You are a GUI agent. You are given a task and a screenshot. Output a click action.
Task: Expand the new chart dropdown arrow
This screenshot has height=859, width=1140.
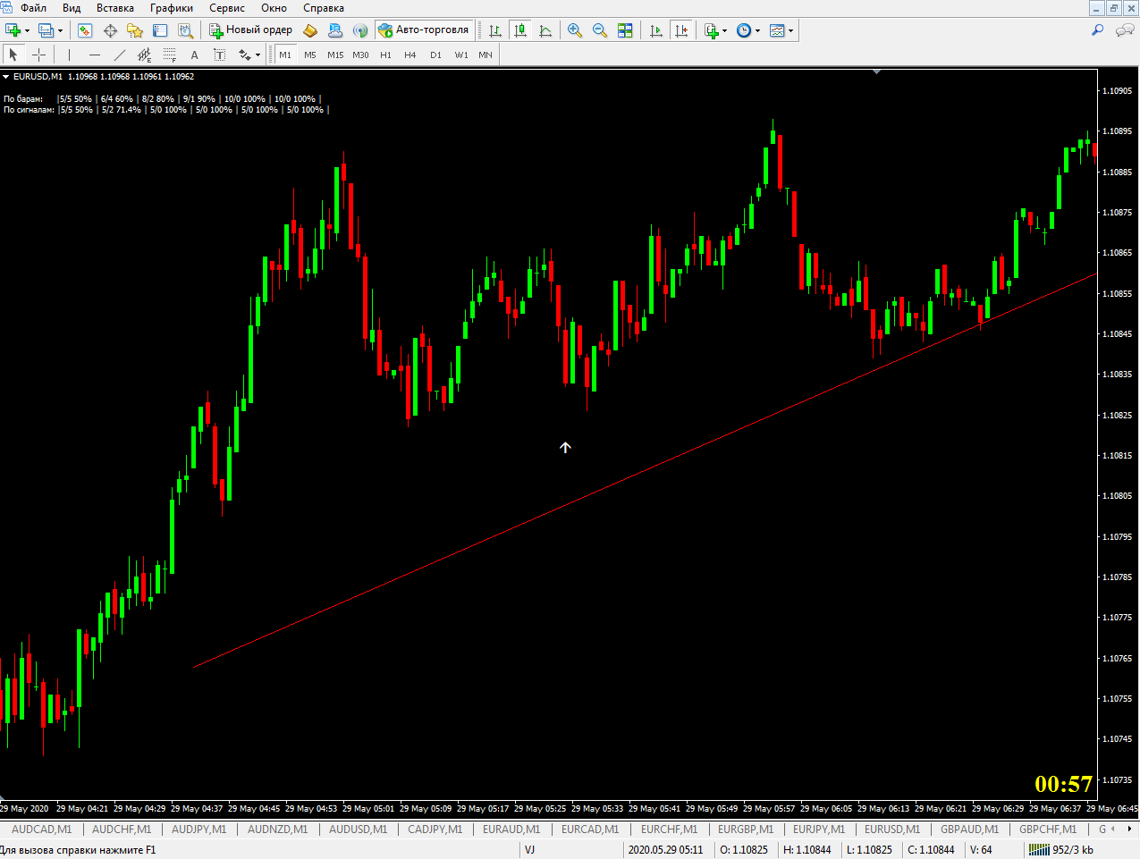[27, 30]
